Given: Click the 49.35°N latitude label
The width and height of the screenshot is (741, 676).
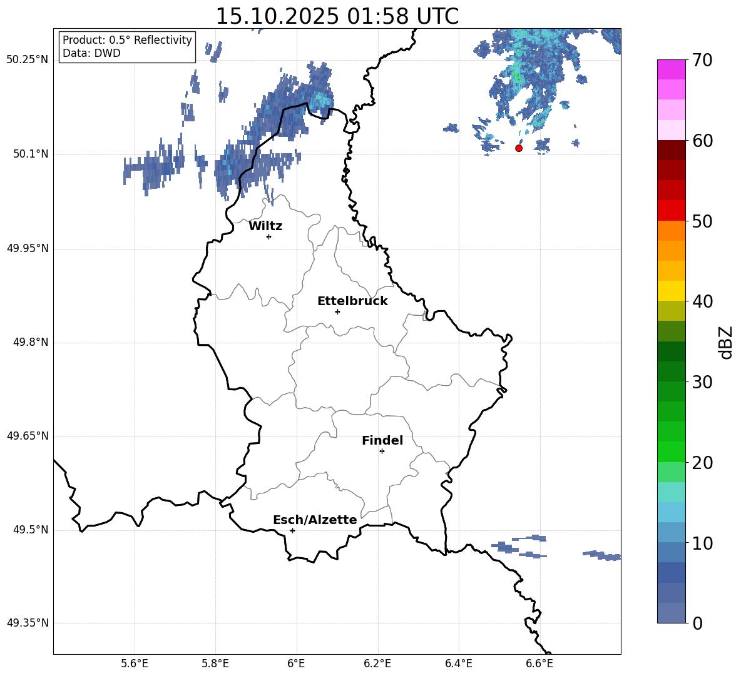Looking at the screenshot, I should [x=28, y=623].
